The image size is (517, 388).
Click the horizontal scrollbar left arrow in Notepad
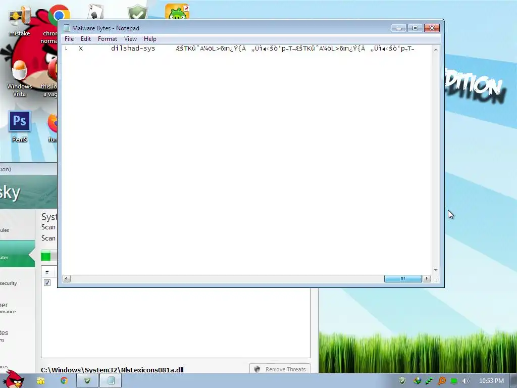[x=66, y=279]
